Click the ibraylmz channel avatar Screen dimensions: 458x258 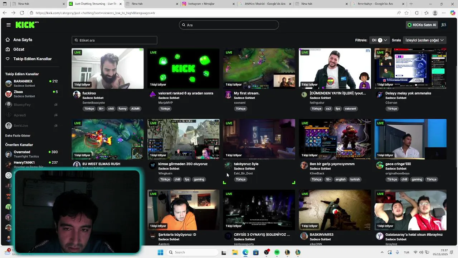pos(380,236)
